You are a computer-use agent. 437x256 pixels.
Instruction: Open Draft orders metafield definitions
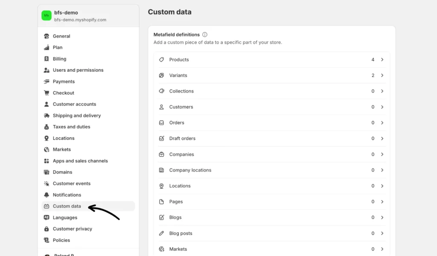pyautogui.click(x=182, y=138)
